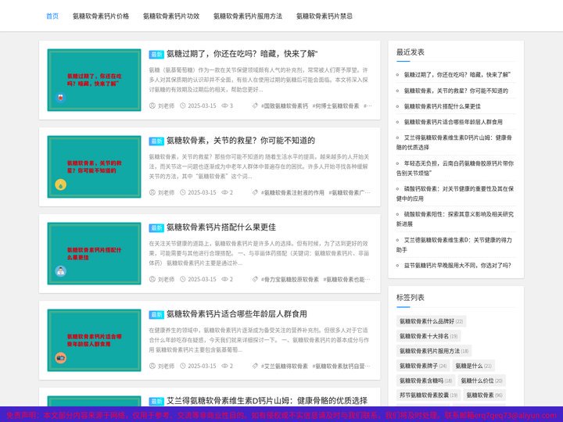Click the 最新 badge on 搭配什么果更佳 article
Screen dimensions: 563x422
point(156,228)
